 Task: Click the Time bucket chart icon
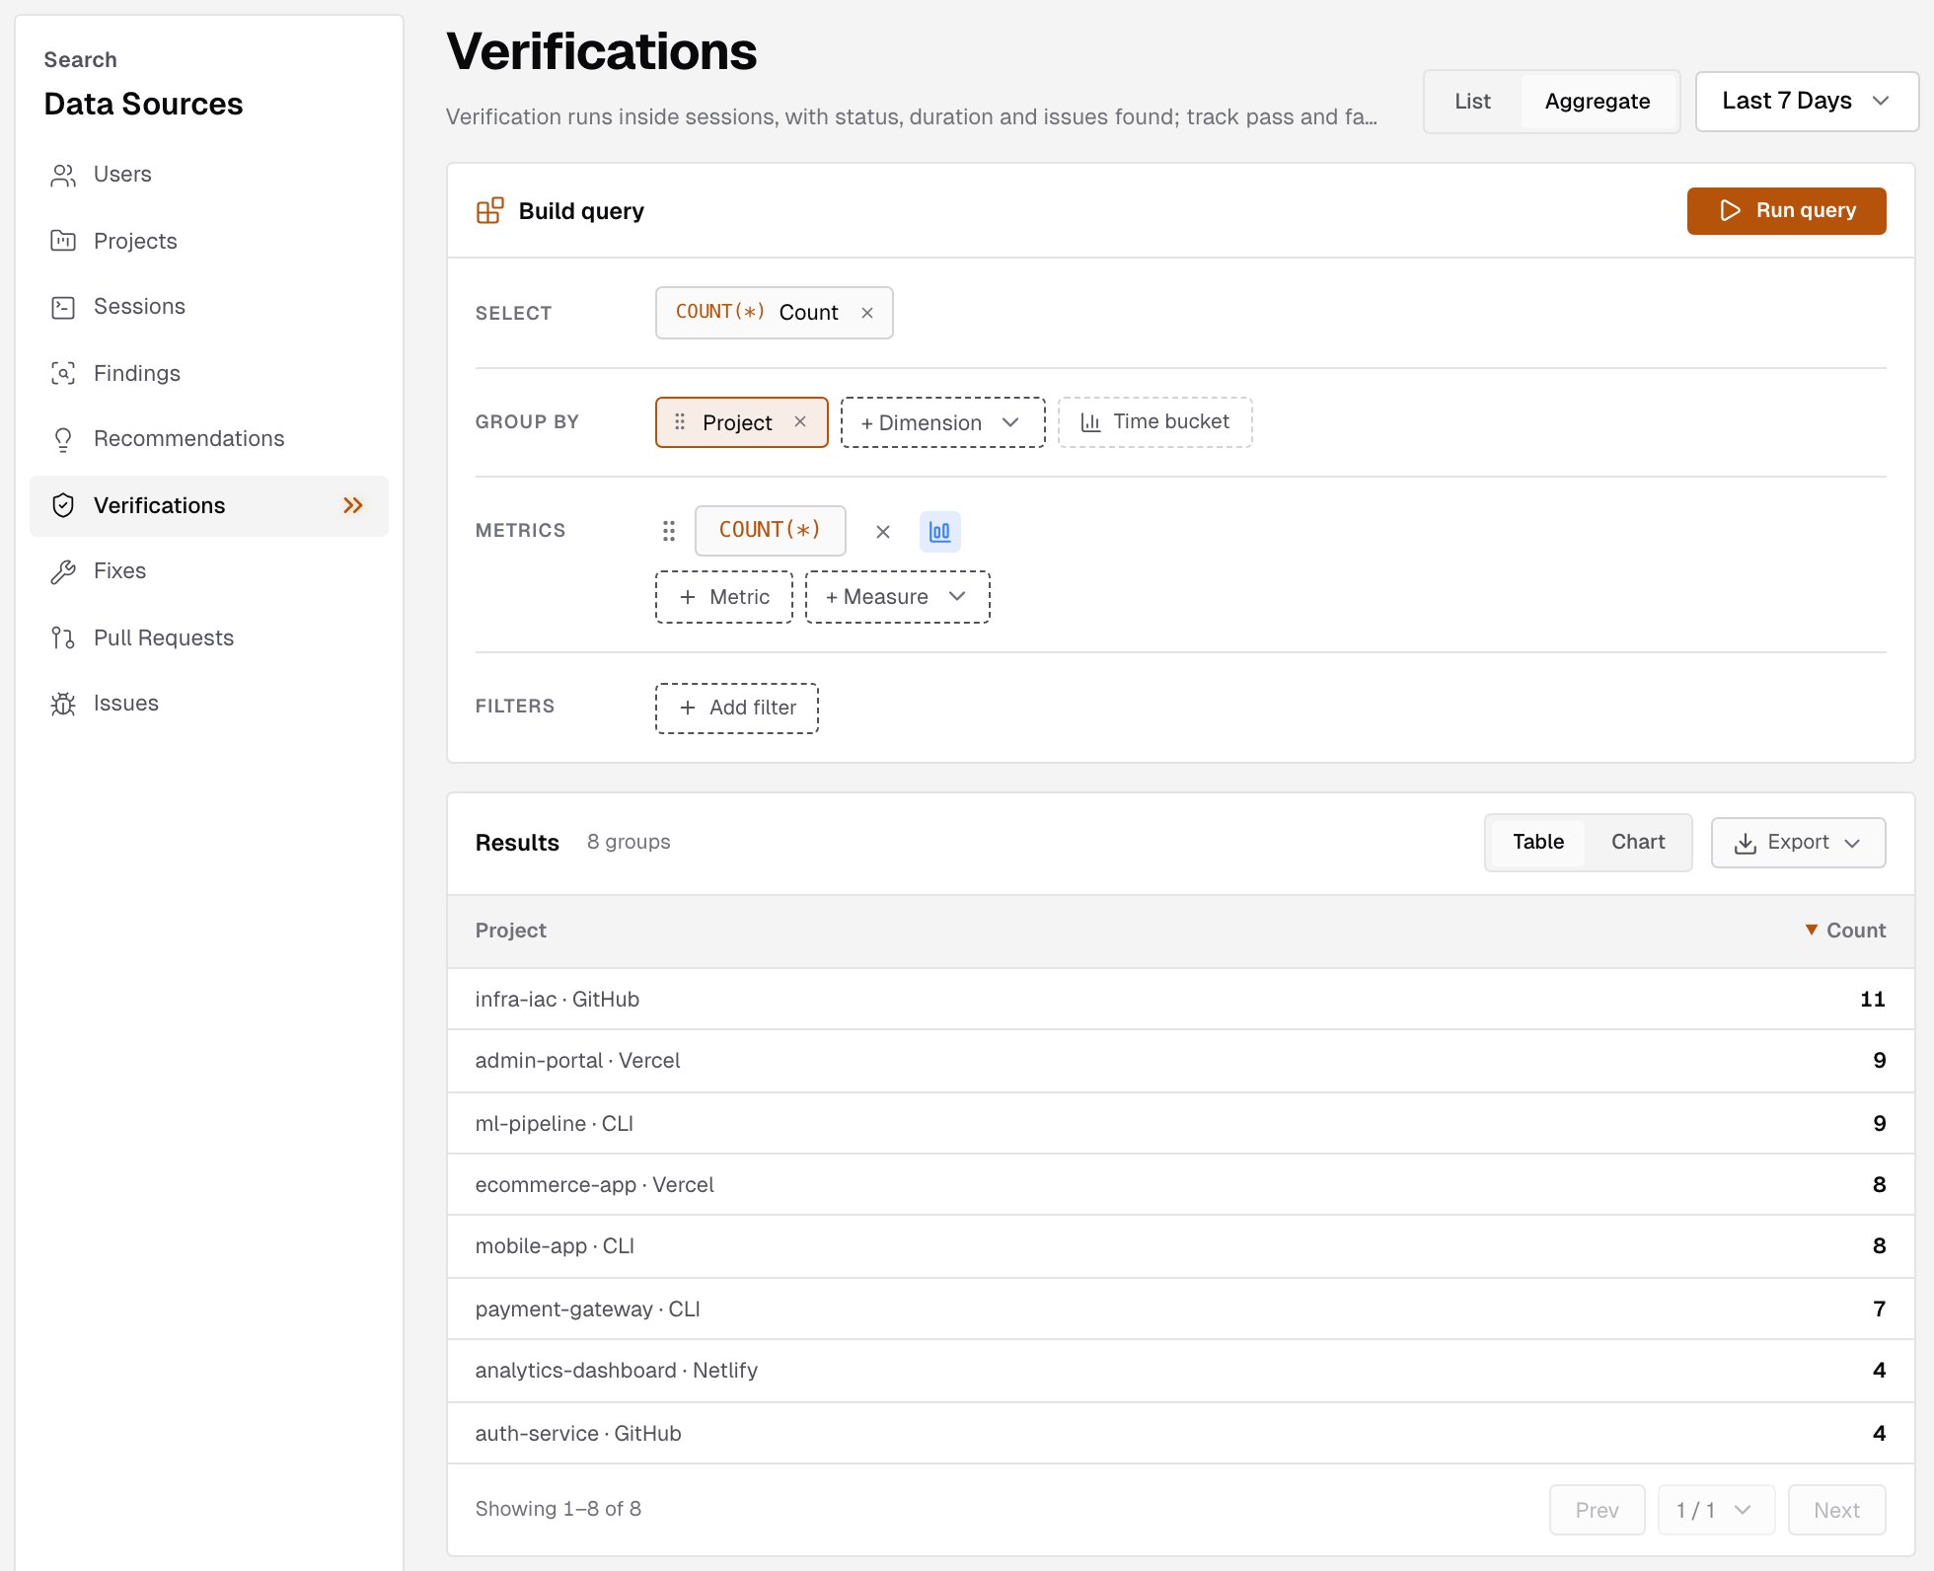click(1090, 422)
